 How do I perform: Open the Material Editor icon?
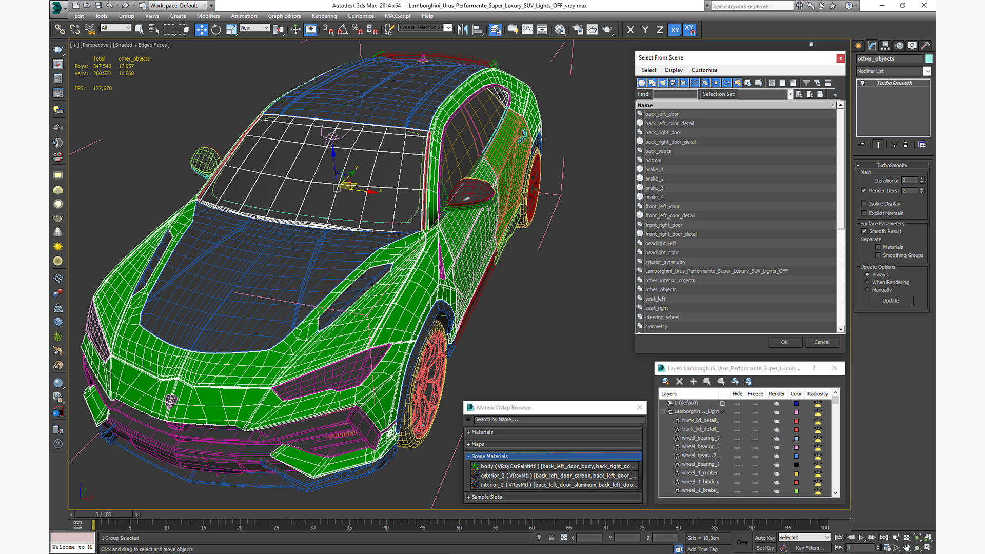[560, 30]
